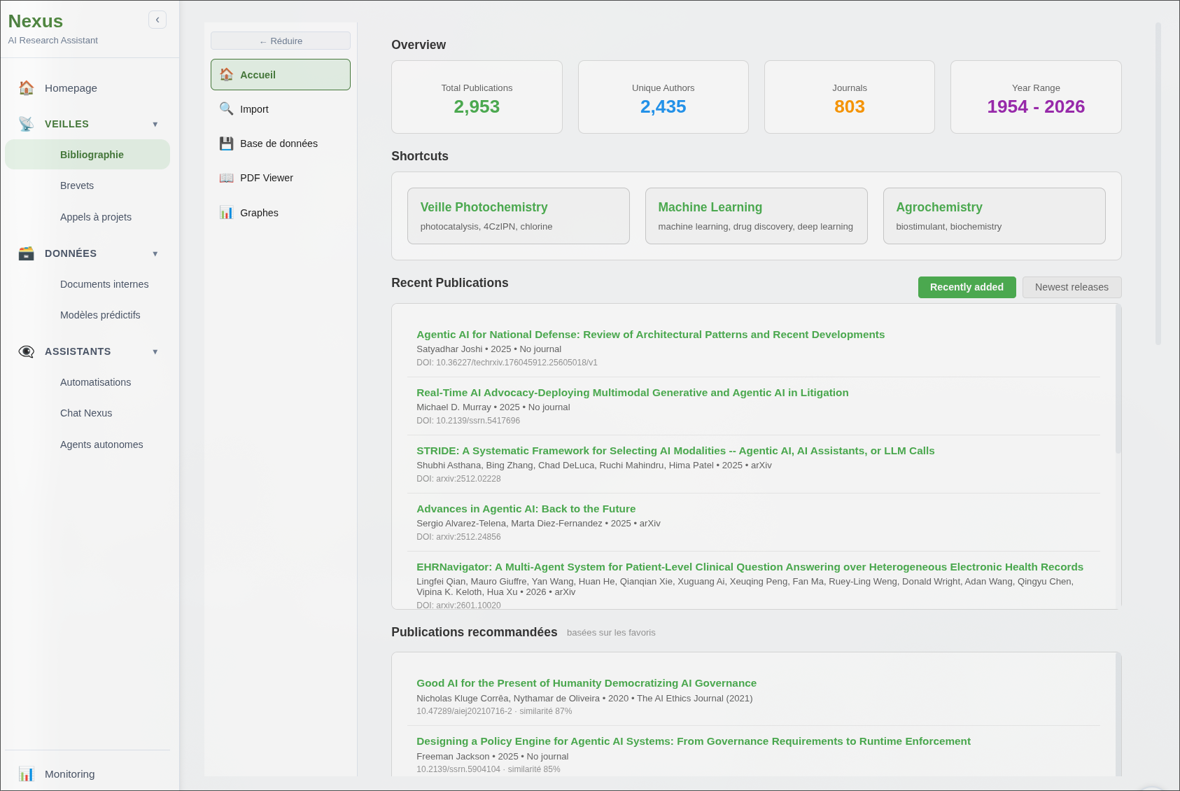Open the Bibliographie menu entry

87,155
